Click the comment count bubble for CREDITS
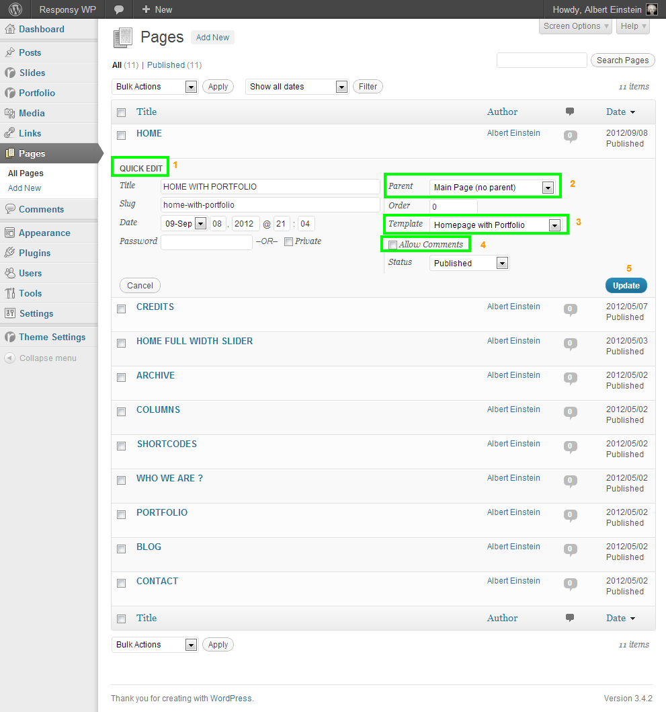The image size is (666, 712). (570, 309)
